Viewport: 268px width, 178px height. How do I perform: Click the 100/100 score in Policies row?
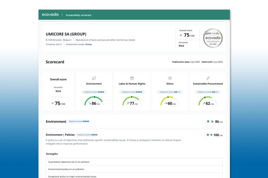tap(218, 135)
